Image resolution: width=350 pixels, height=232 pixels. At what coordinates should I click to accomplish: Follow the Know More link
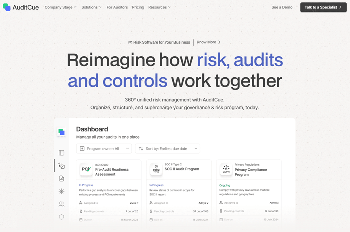tap(208, 42)
